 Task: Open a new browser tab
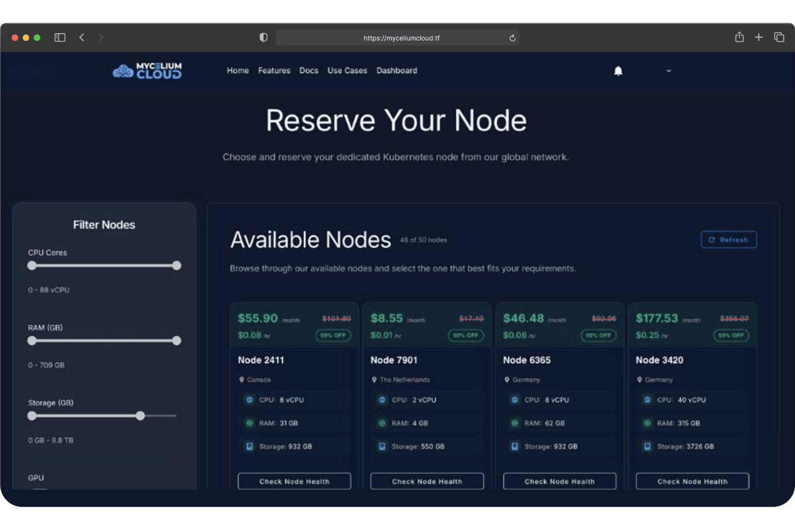coord(759,37)
